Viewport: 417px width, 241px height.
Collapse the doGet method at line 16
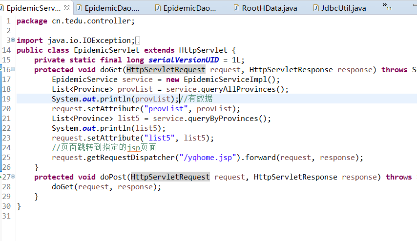(13, 69)
